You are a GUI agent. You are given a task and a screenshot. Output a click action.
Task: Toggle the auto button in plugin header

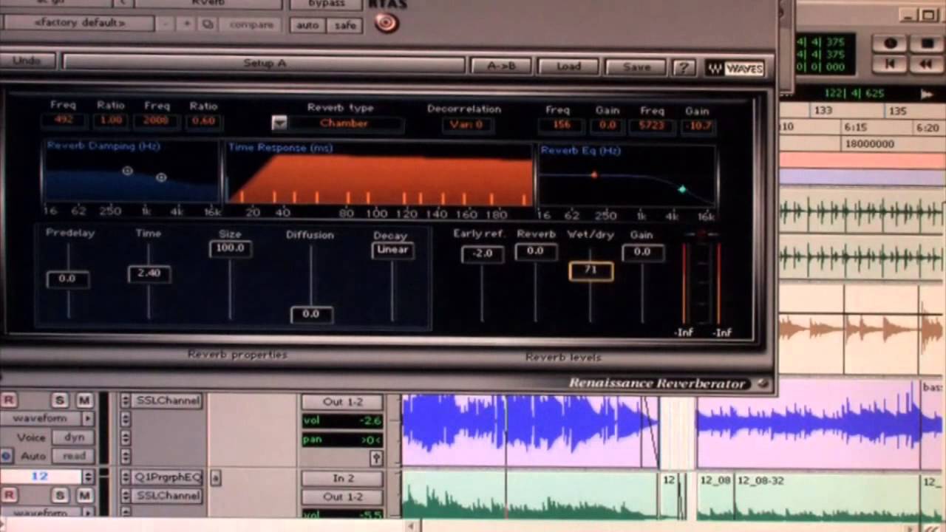point(307,25)
